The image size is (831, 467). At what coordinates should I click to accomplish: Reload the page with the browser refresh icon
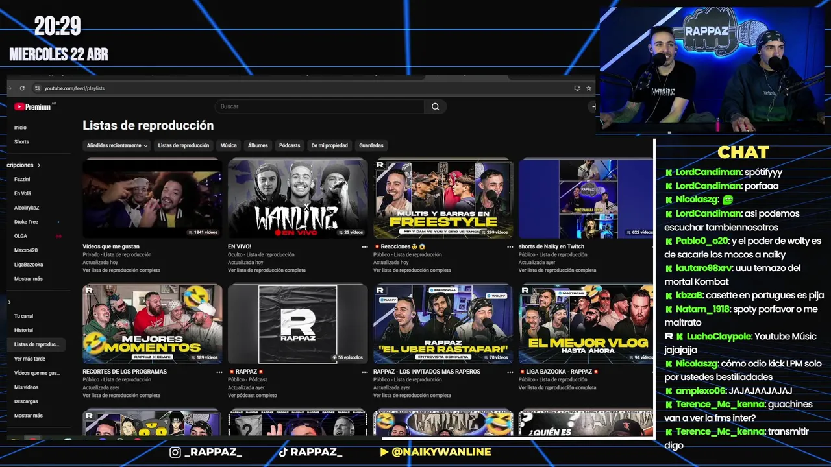pyautogui.click(x=22, y=88)
